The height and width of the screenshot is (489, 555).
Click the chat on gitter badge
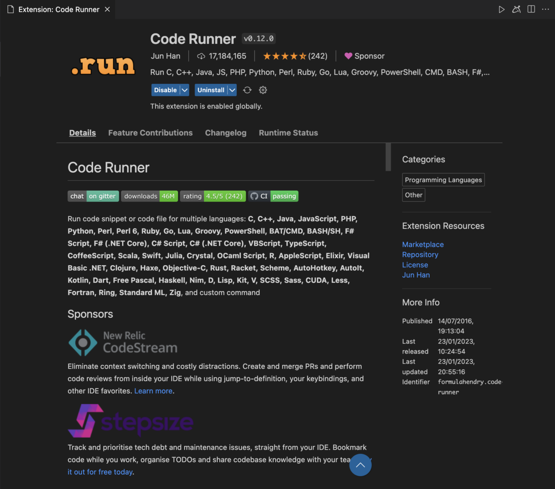(93, 196)
